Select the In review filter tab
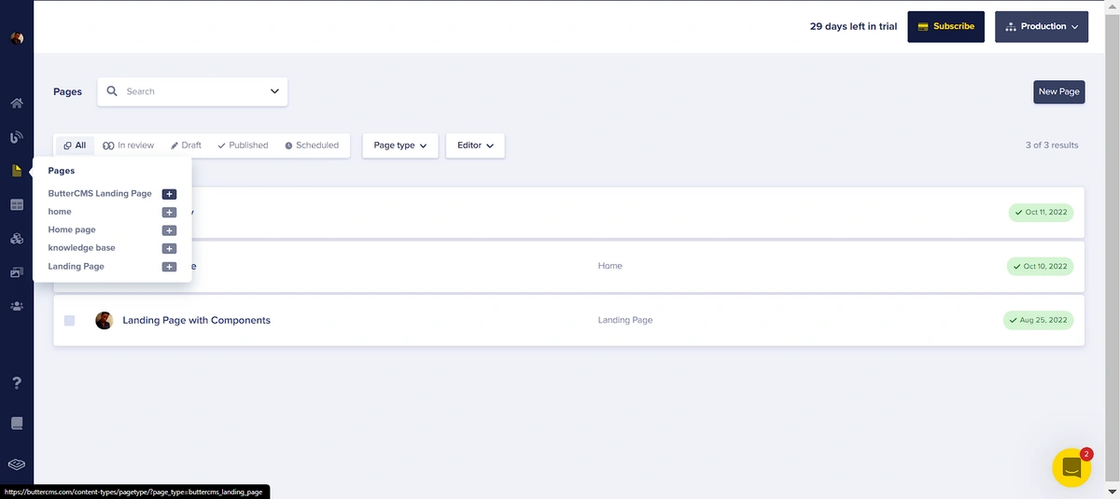Screen dimensions: 1120x499 tap(129, 146)
